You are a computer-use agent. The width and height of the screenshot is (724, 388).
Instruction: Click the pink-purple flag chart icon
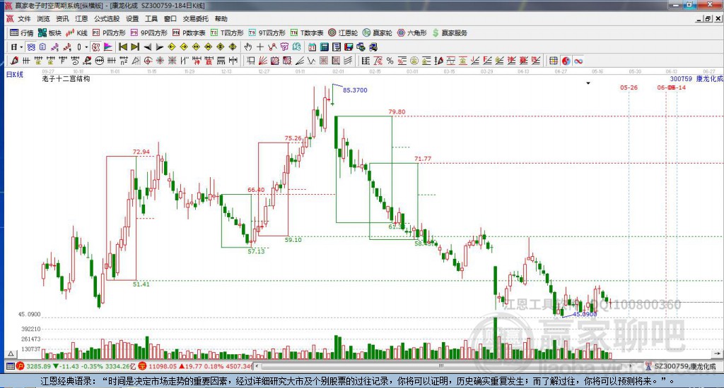pyautogui.click(x=108, y=47)
